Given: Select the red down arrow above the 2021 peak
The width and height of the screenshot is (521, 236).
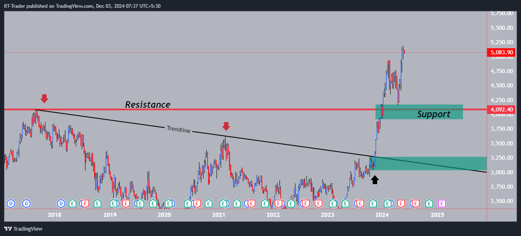Looking at the screenshot, I should 225,126.
